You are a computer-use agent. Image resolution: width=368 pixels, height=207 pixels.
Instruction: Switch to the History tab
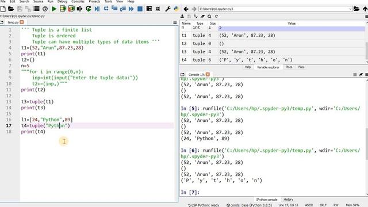(289, 200)
